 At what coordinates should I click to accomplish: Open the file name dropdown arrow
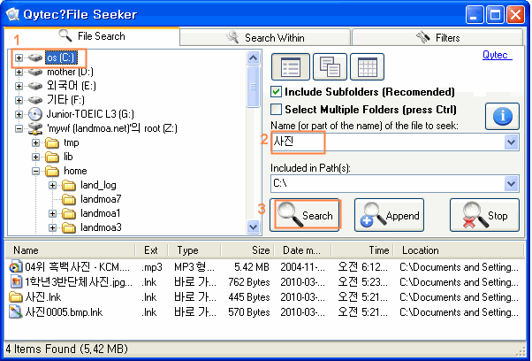(512, 142)
